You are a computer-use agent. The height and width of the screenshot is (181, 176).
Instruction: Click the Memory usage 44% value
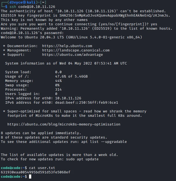point(58,81)
